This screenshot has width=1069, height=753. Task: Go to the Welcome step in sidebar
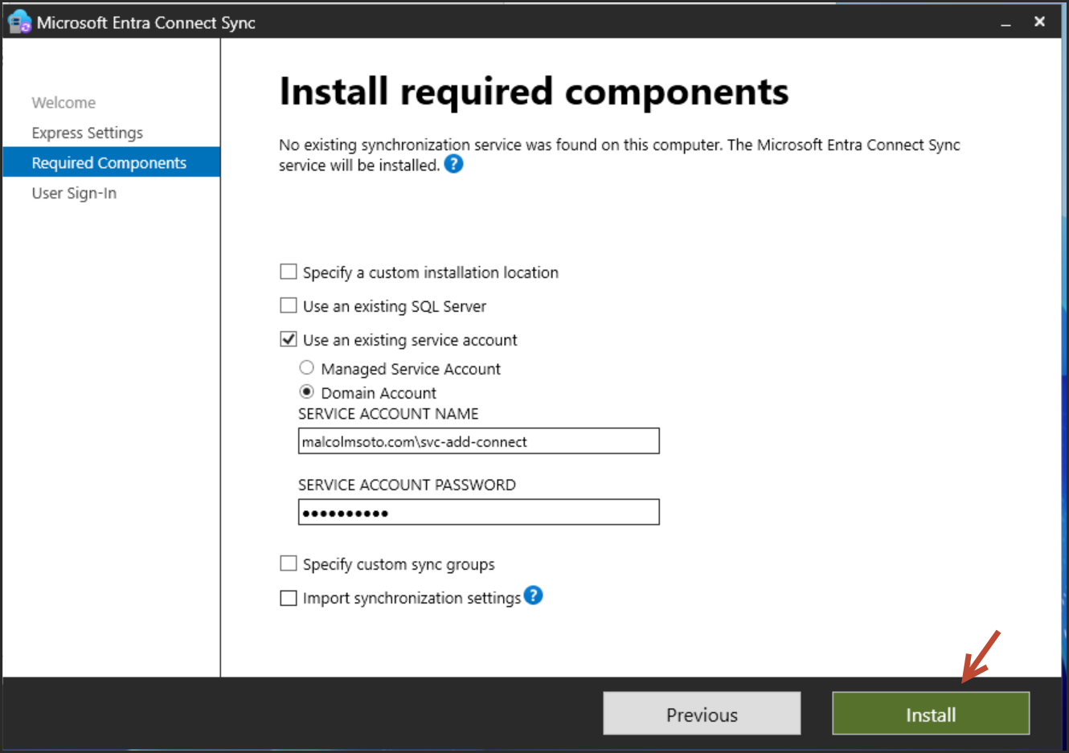pyautogui.click(x=63, y=103)
